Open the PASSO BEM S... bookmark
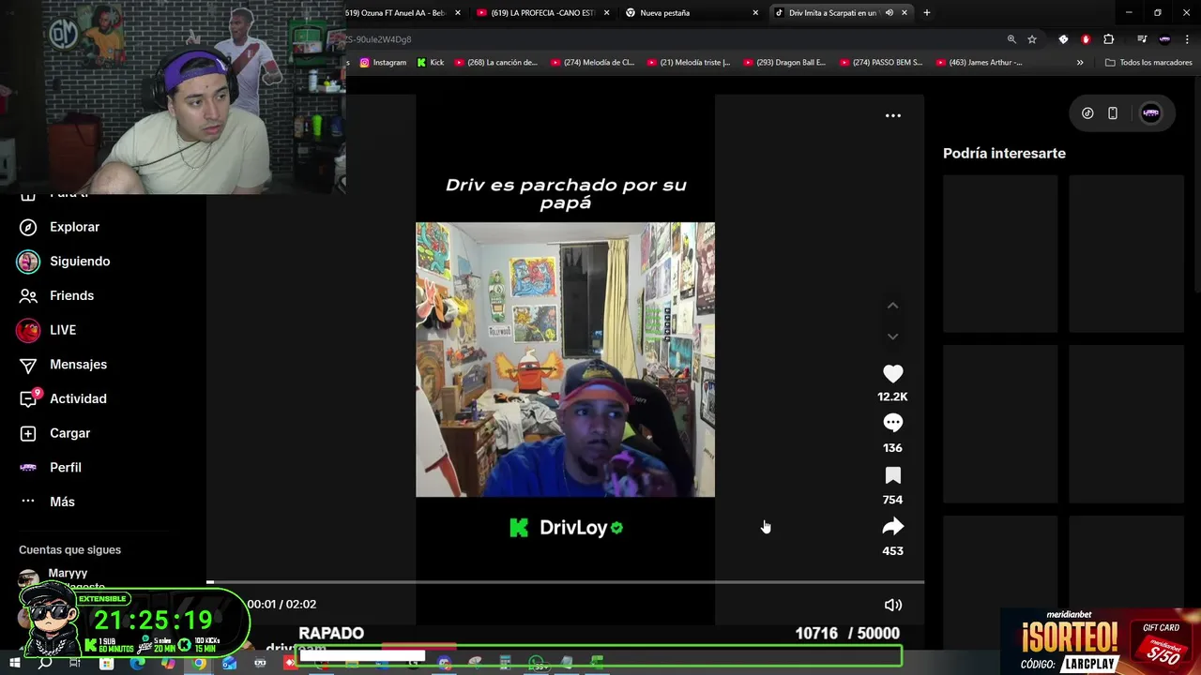This screenshot has width=1201, height=675. click(882, 63)
